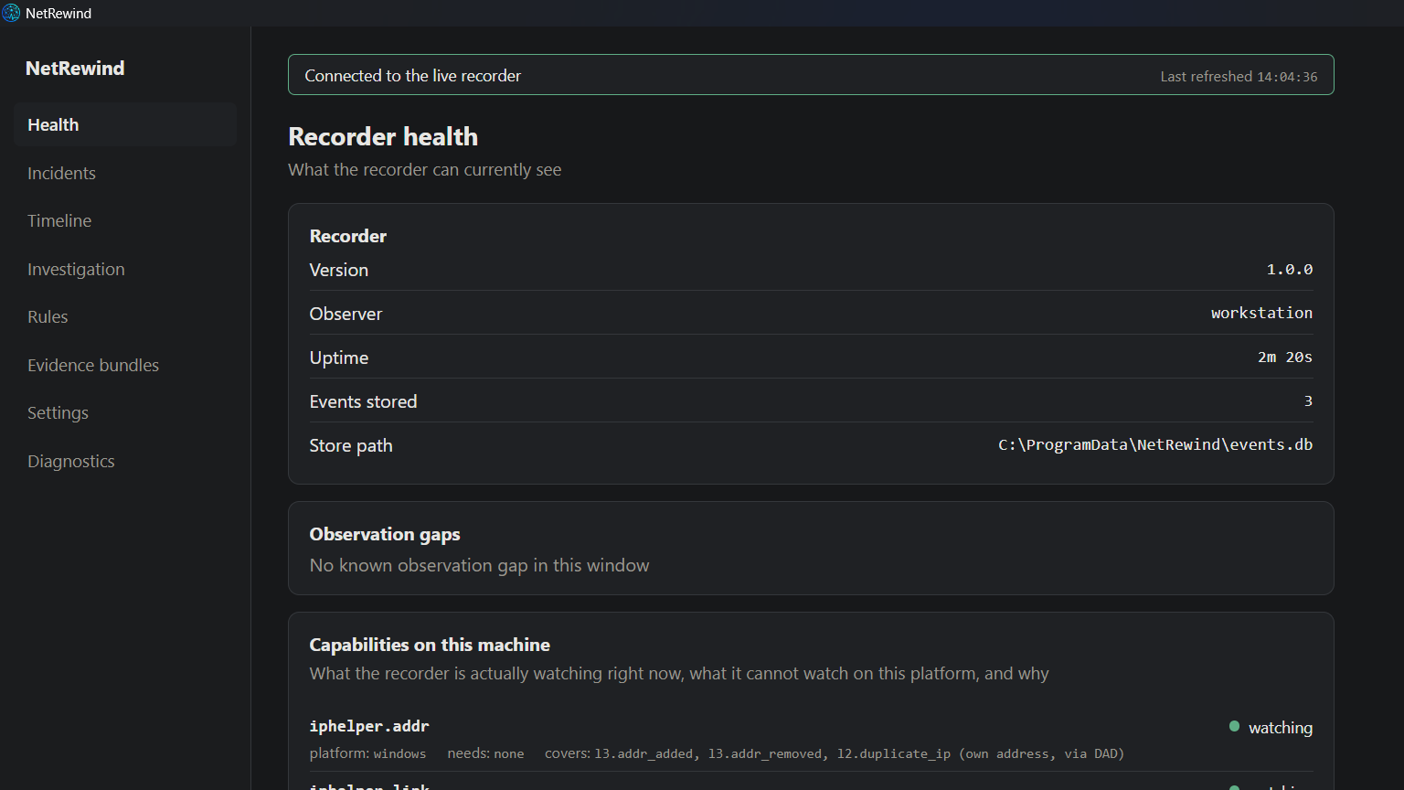The width and height of the screenshot is (1404, 790).
Task: Open the Incidents section
Action: (125, 173)
